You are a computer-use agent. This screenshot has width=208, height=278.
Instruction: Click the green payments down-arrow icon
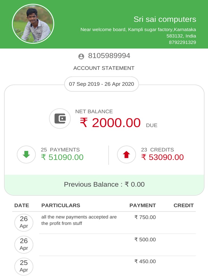click(26, 154)
